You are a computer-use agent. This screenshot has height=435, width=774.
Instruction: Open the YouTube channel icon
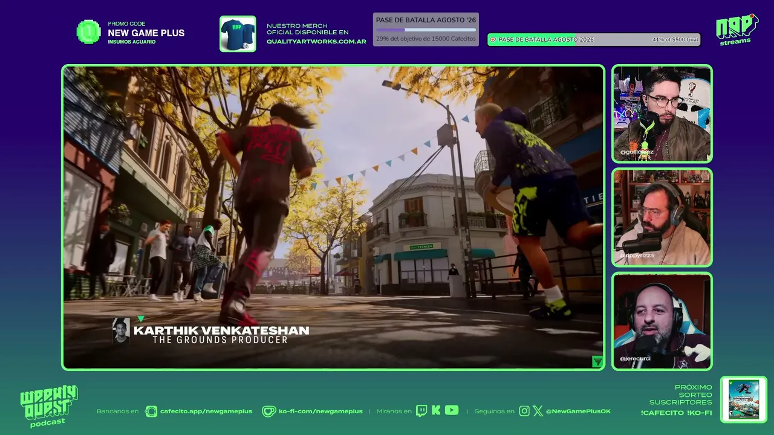pos(452,410)
